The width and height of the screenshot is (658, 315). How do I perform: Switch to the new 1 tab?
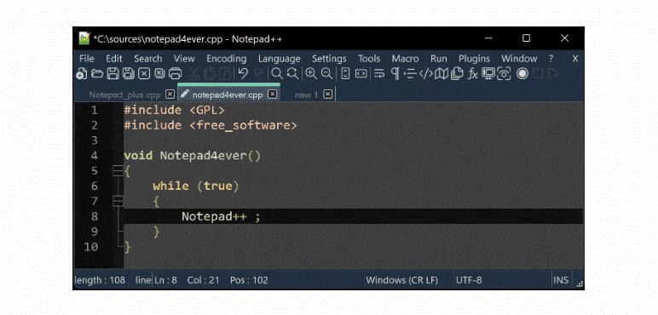tap(306, 94)
